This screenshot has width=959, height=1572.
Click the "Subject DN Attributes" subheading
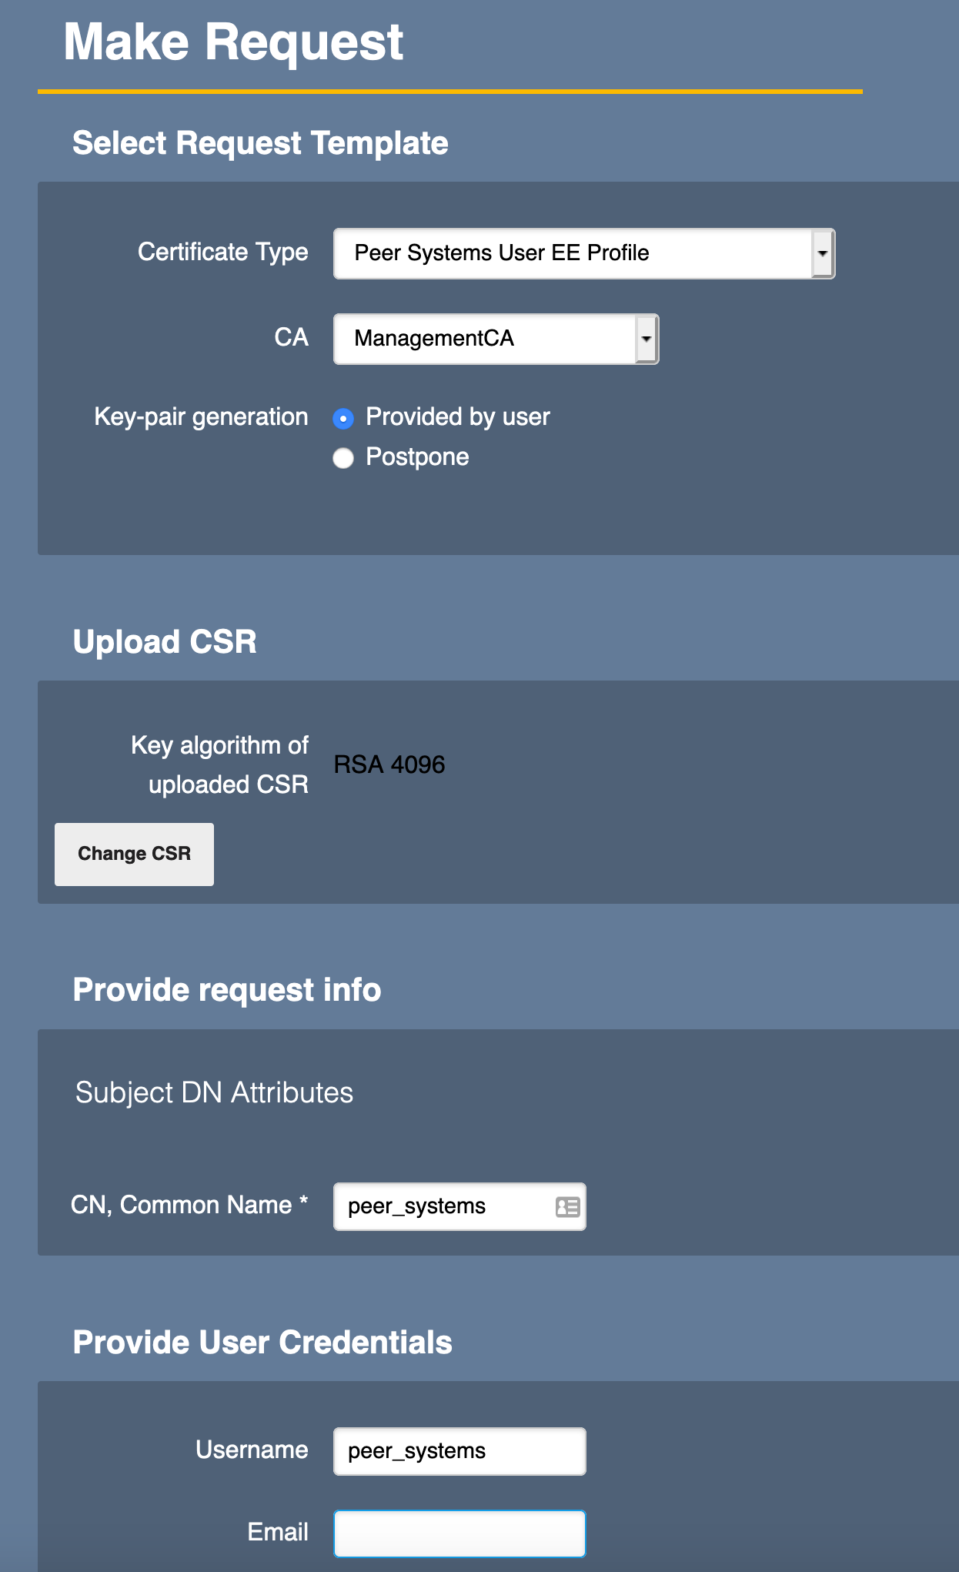point(214,1093)
